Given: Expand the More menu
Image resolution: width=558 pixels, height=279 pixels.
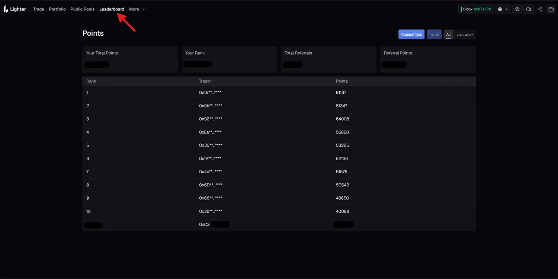Looking at the screenshot, I should (137, 9).
